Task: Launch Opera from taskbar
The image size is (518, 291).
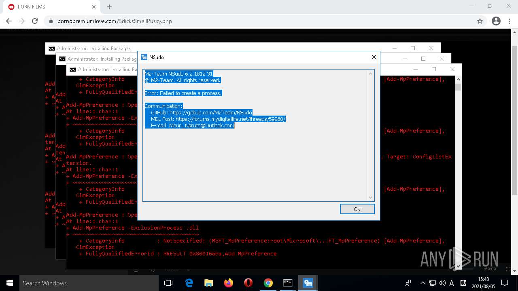Action: [x=248, y=283]
